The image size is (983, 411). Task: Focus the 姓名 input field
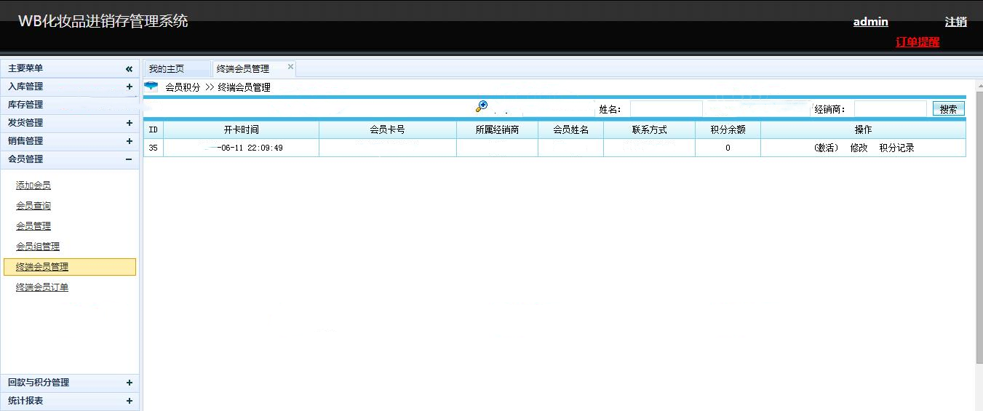(666, 109)
